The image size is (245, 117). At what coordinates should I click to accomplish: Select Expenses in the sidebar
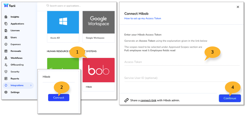(x=16, y=44)
